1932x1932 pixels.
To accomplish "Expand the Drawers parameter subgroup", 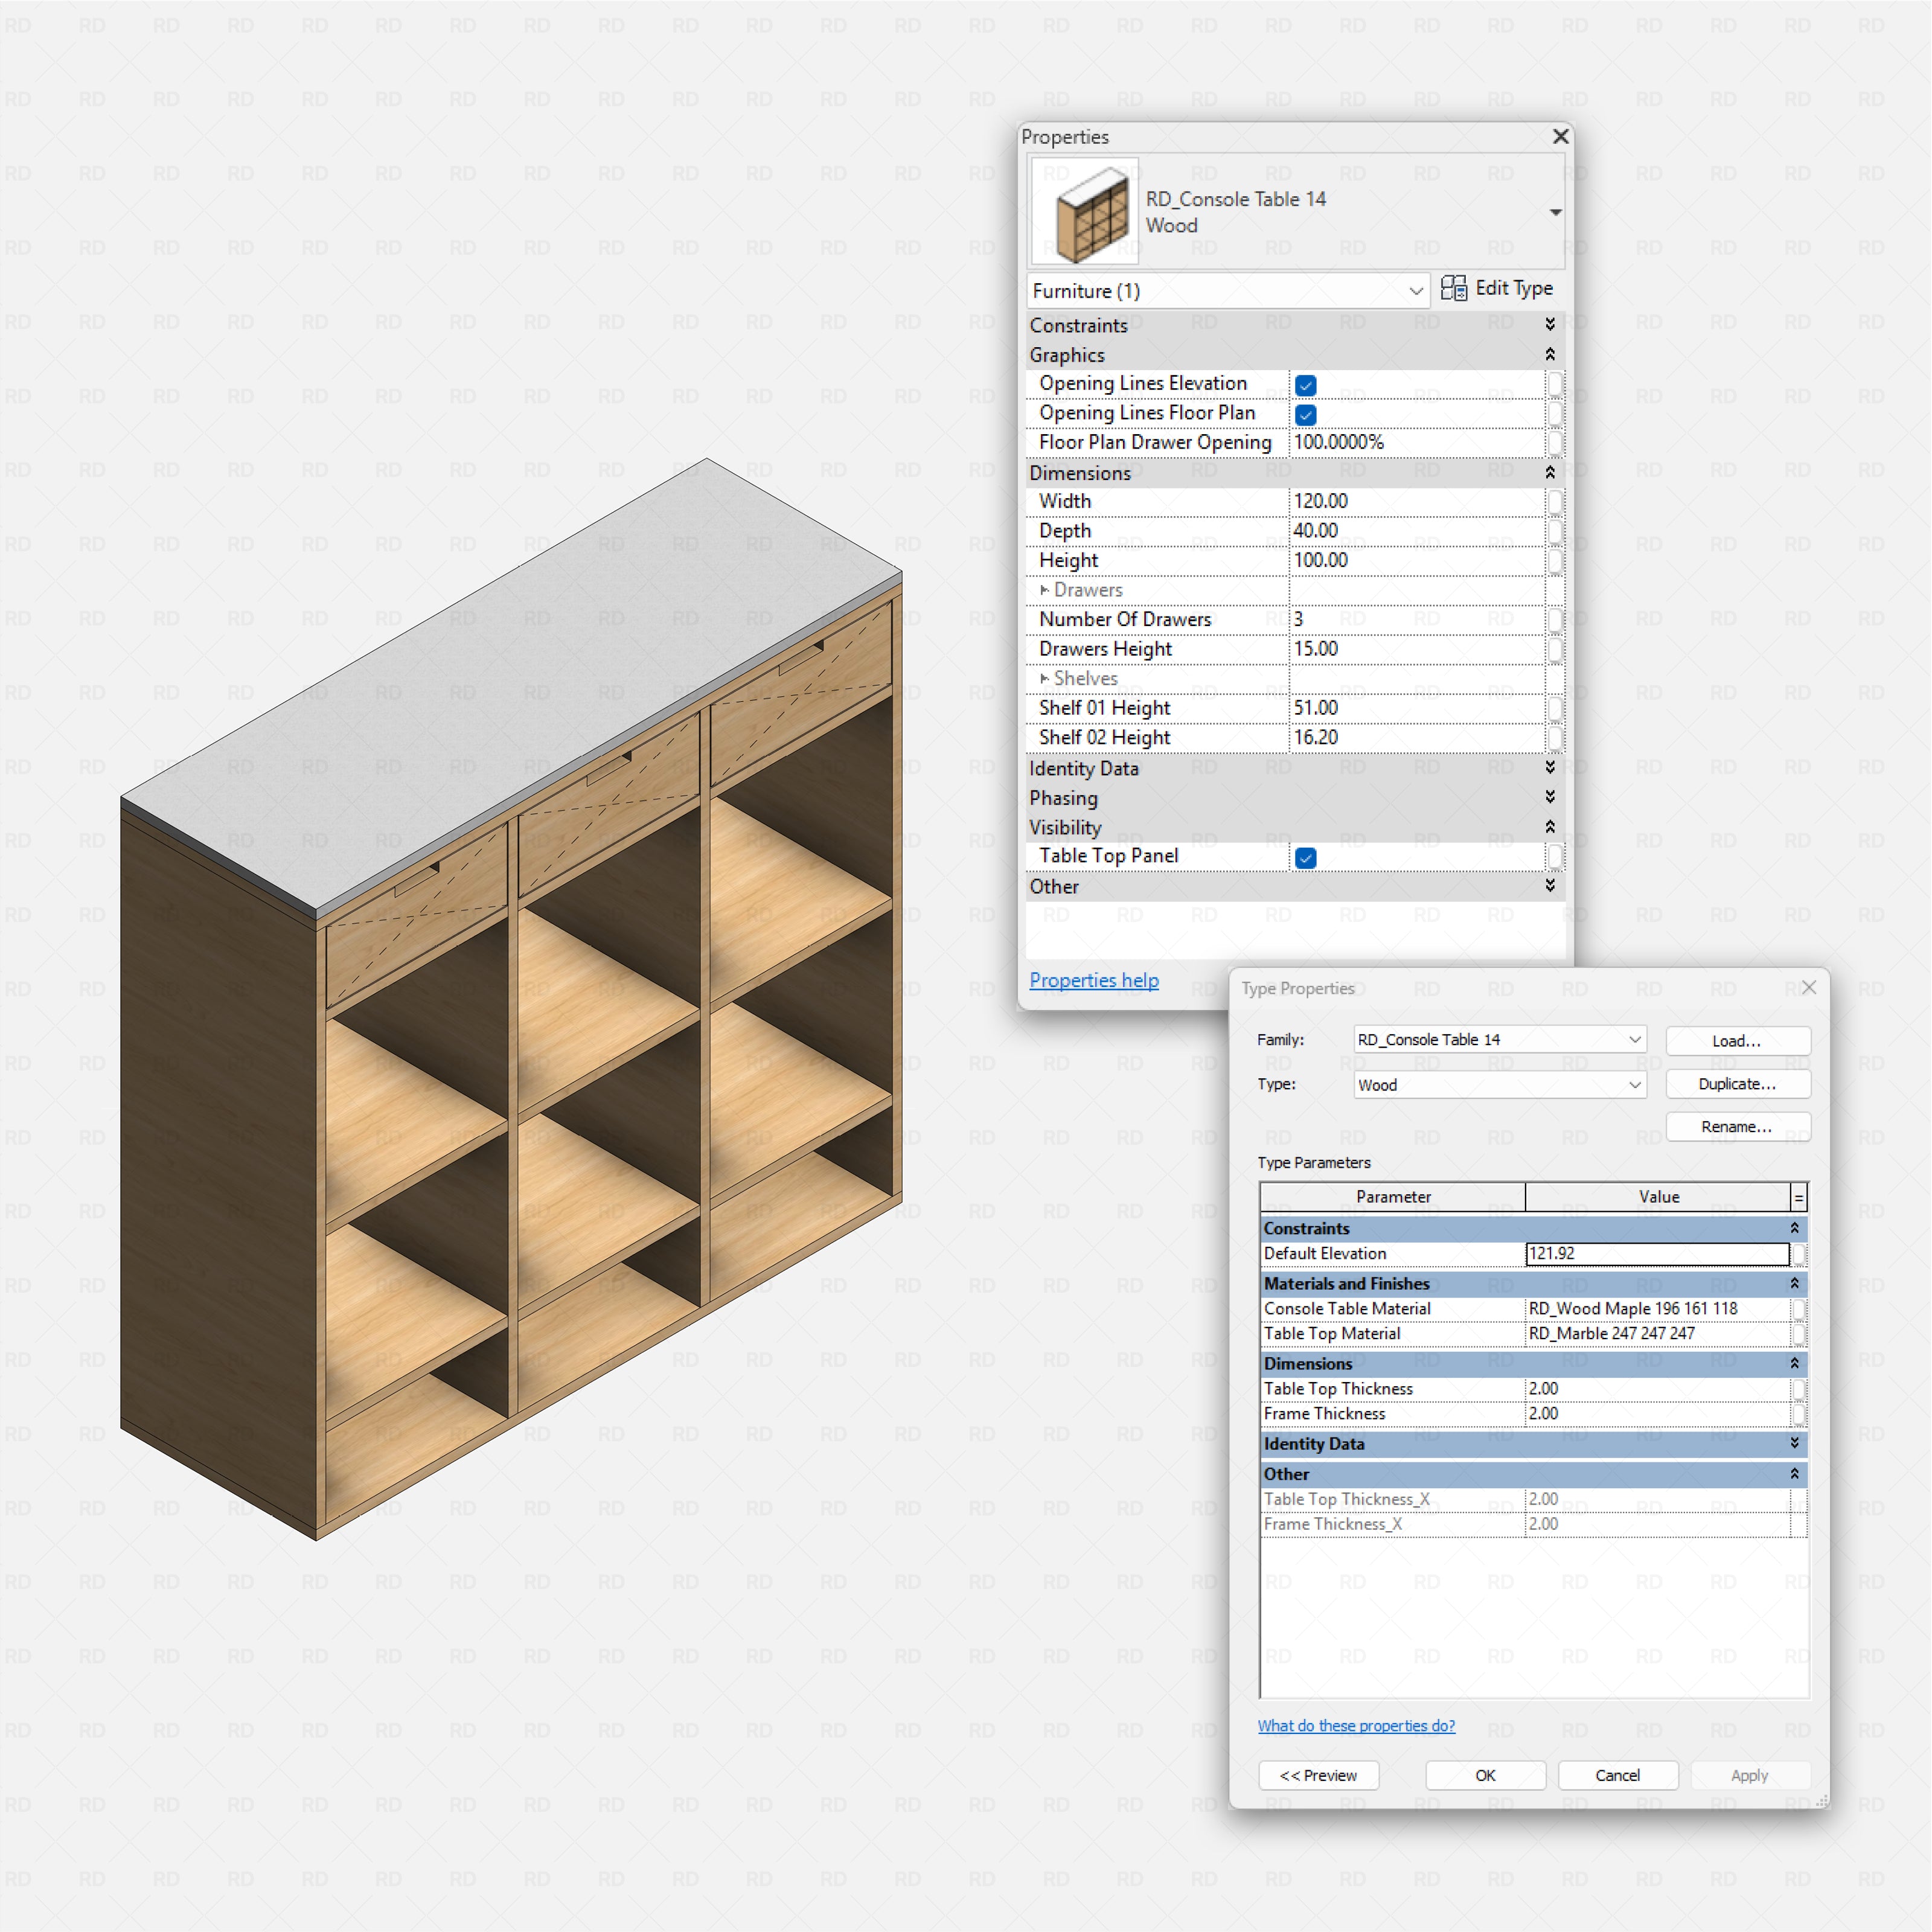I will tap(1044, 590).
